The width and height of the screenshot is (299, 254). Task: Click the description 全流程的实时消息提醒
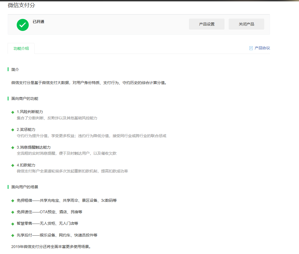67,153
